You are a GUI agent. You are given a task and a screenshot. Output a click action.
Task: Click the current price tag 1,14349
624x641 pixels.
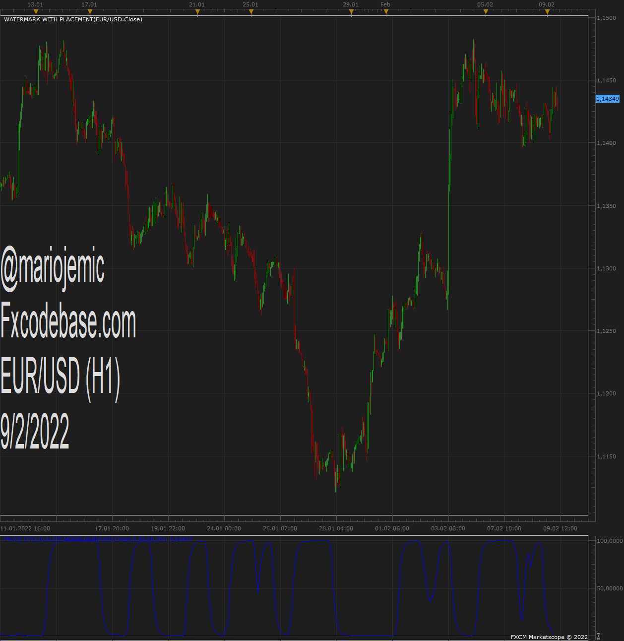click(x=608, y=99)
